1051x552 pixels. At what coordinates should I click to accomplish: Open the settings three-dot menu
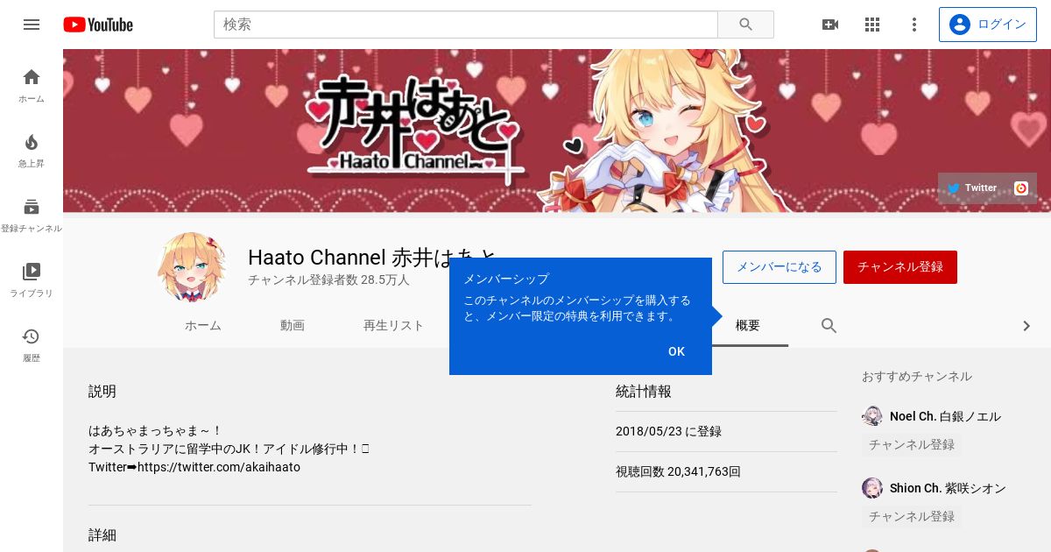point(914,25)
